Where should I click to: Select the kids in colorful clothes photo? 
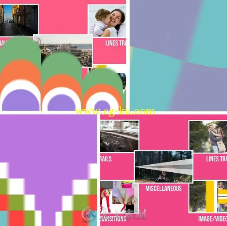pos(119,197)
